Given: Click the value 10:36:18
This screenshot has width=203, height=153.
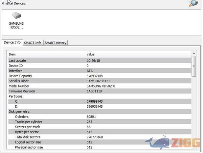Looking at the screenshot, I should click(93, 60).
